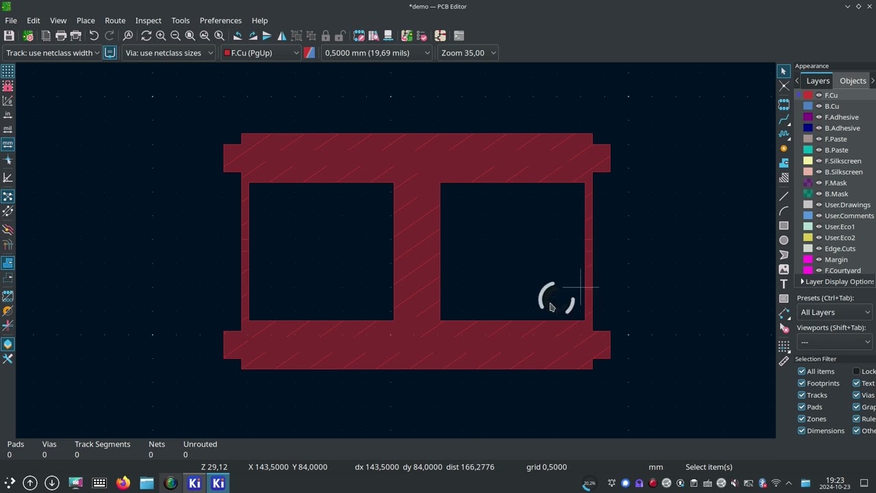Toggle polar coordinates display

pyautogui.click(x=8, y=100)
